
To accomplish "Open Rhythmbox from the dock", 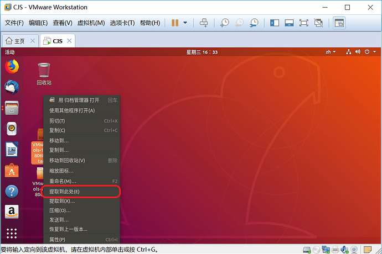I will tap(12, 129).
